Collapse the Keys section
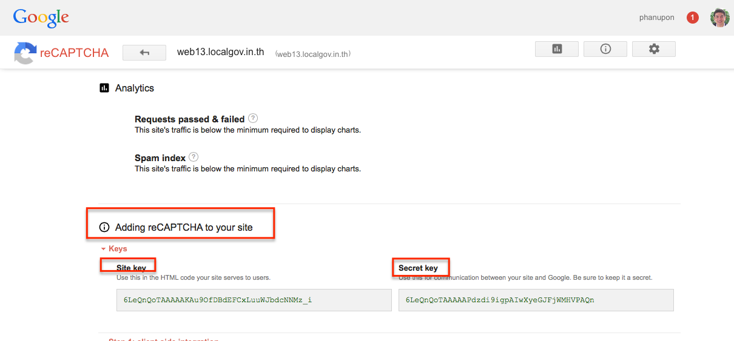 click(114, 249)
